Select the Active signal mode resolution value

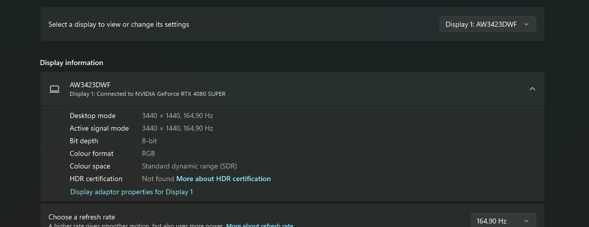click(177, 128)
